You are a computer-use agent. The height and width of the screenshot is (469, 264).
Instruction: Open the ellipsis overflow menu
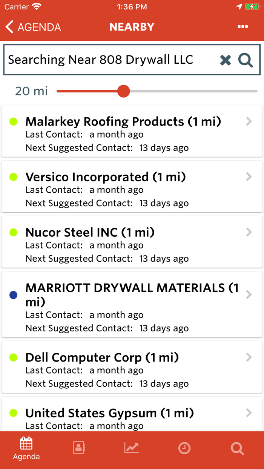[243, 26]
